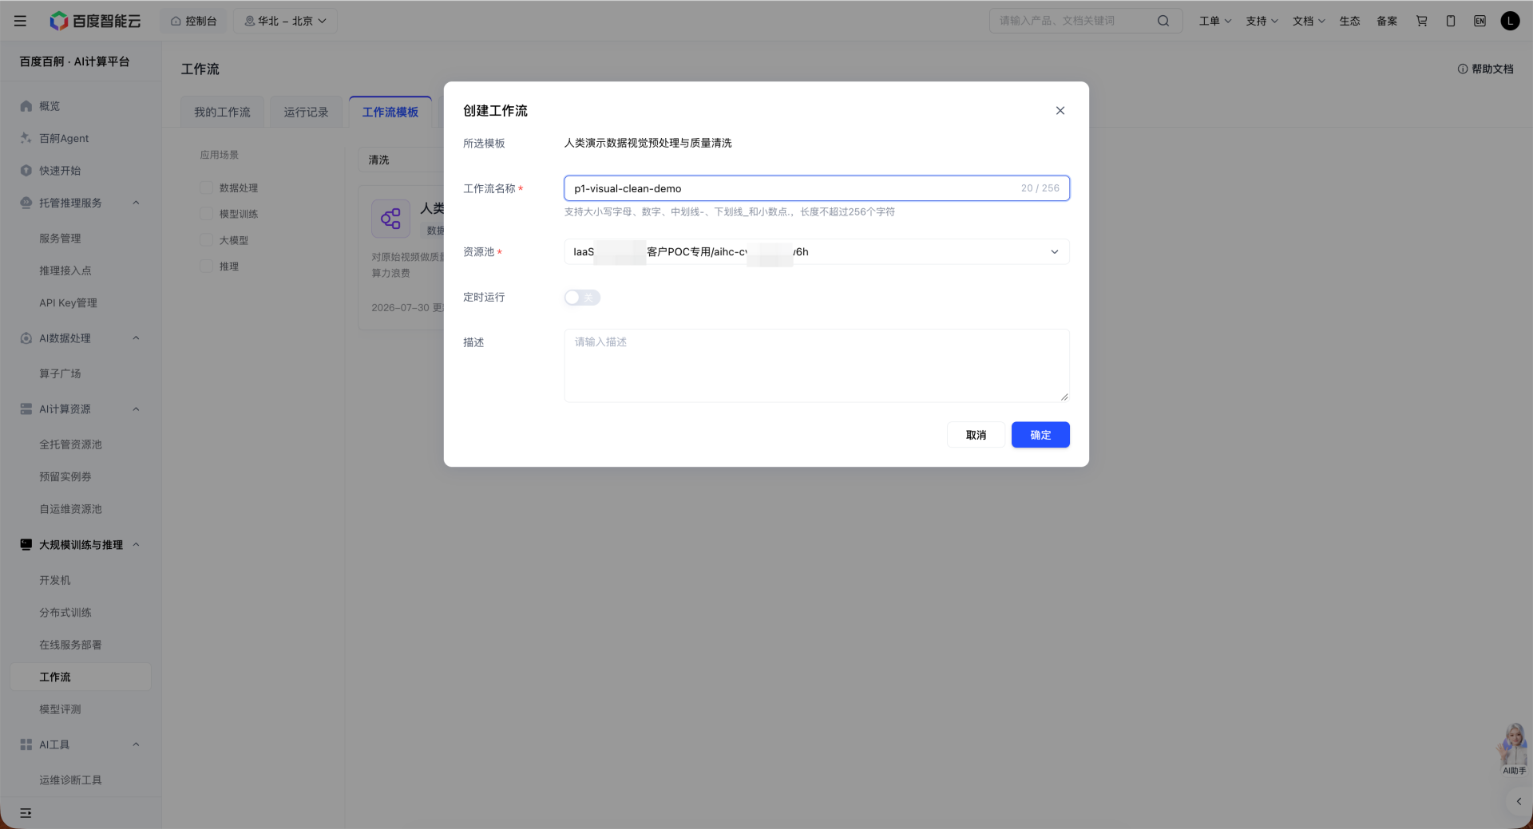Check the 模型训练 scenario checkbox
The width and height of the screenshot is (1533, 829).
click(x=207, y=214)
